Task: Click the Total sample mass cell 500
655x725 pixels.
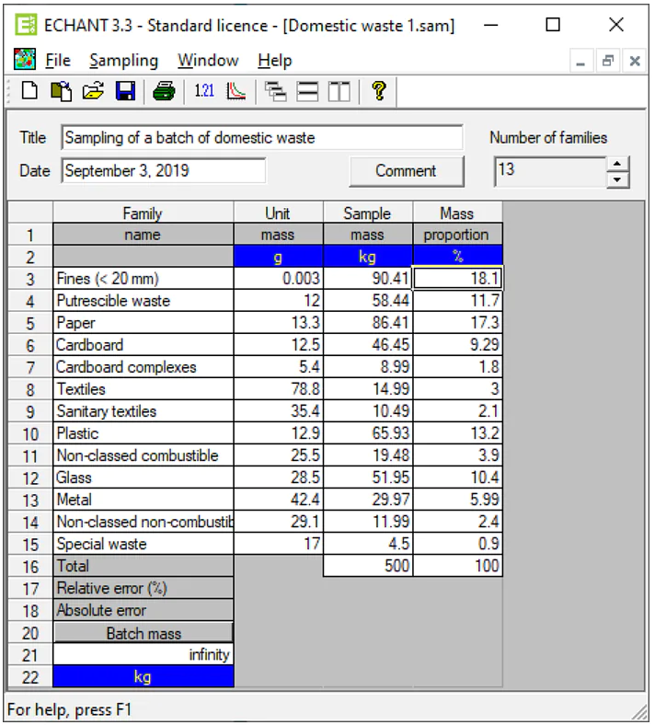Action: click(x=368, y=566)
